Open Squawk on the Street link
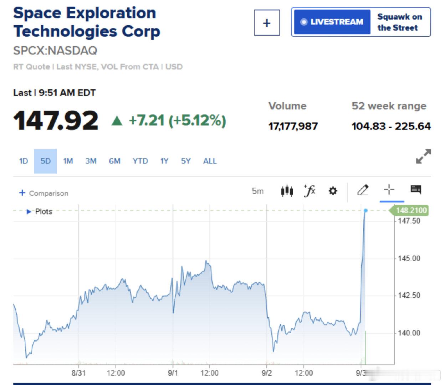This screenshot has height=385, width=445. point(400,22)
